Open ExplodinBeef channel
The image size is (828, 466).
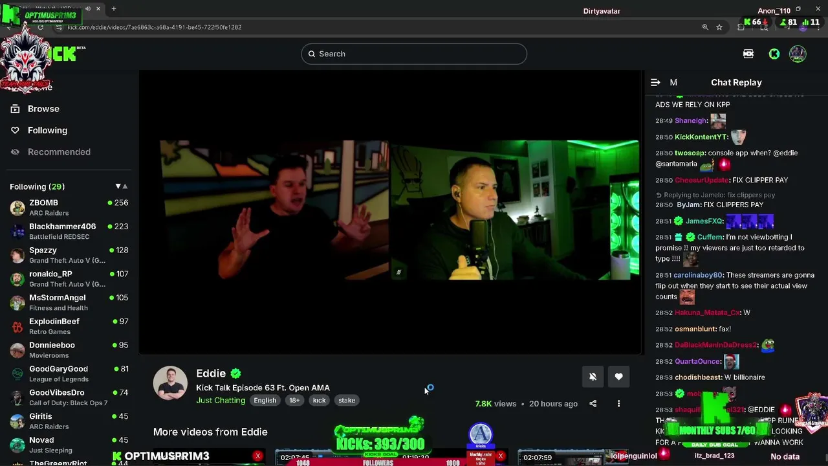(x=69, y=326)
